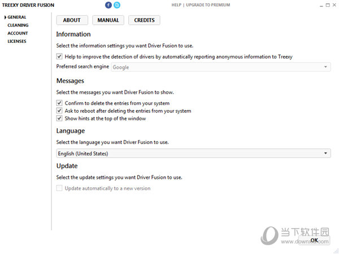Viewport: 339px width, 254px height.
Task: Close the Driver Fusion window
Action: [334, 5]
